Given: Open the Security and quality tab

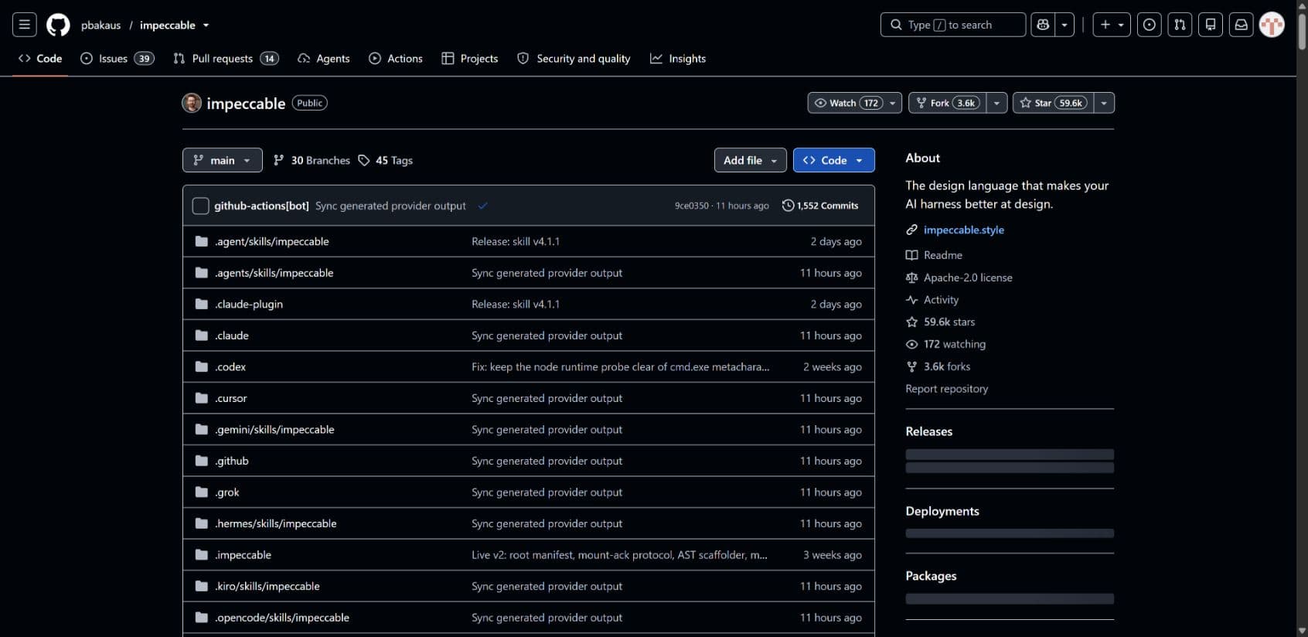Looking at the screenshot, I should [574, 58].
